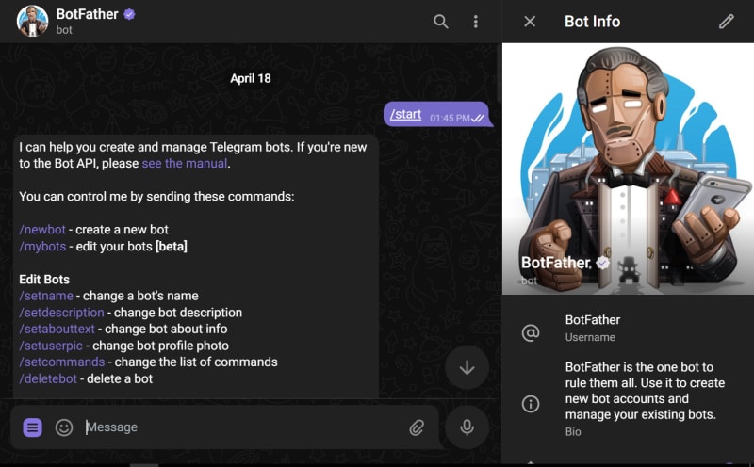Open the bot commands menu button

point(33,427)
